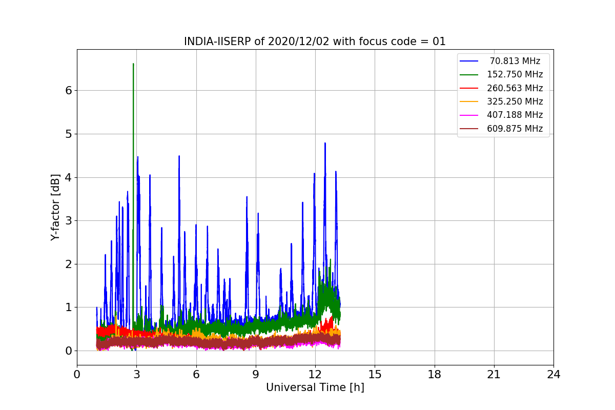Select the 260.563 MHz legend label
The height and width of the screenshot is (410, 615).
pos(515,88)
